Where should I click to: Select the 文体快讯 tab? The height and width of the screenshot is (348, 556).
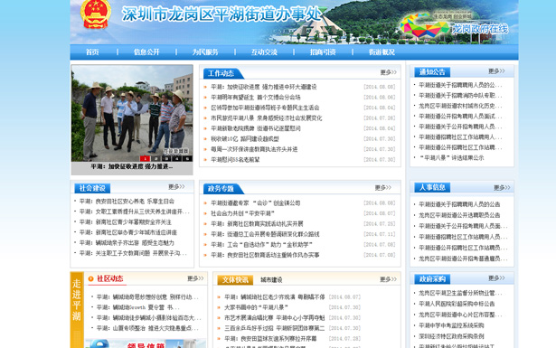(x=235, y=280)
